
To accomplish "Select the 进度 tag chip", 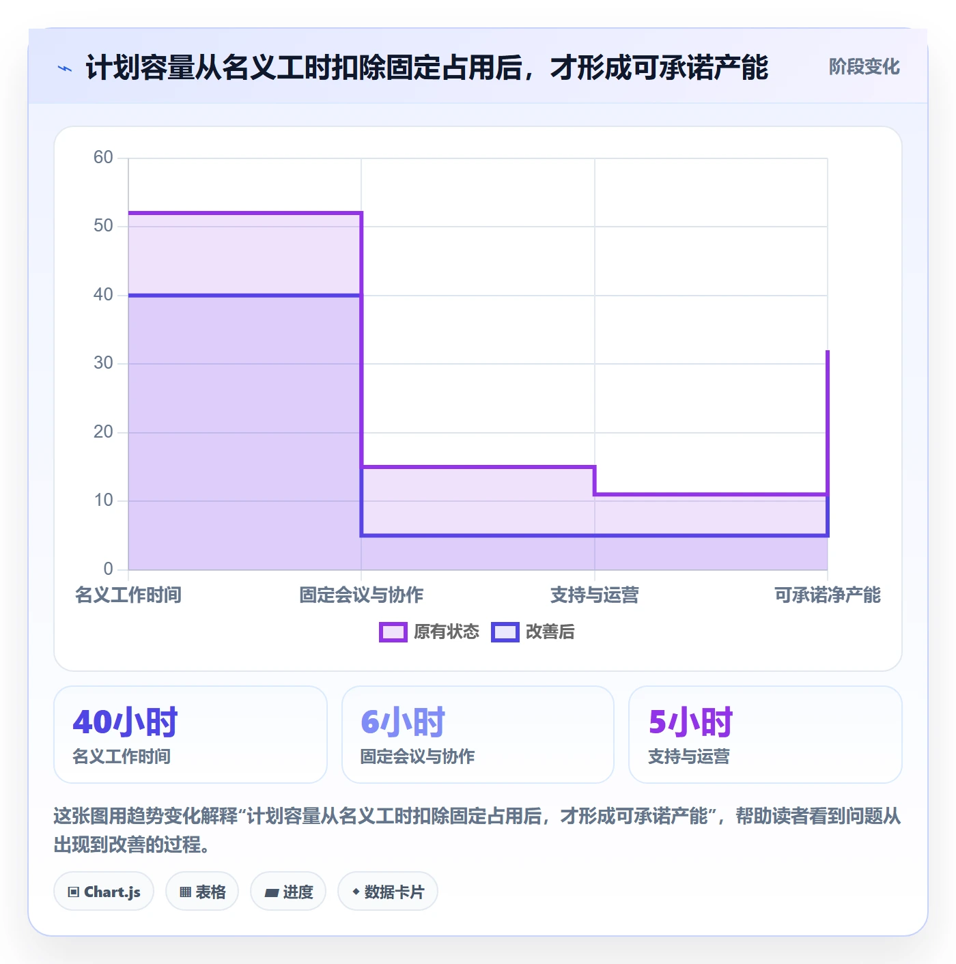I will pyautogui.click(x=288, y=892).
